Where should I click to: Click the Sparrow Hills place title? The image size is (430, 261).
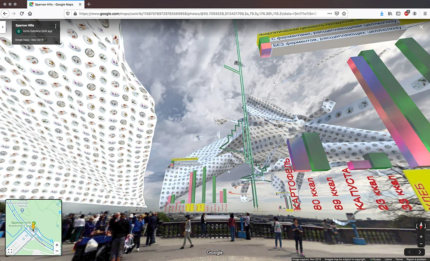tap(25, 25)
